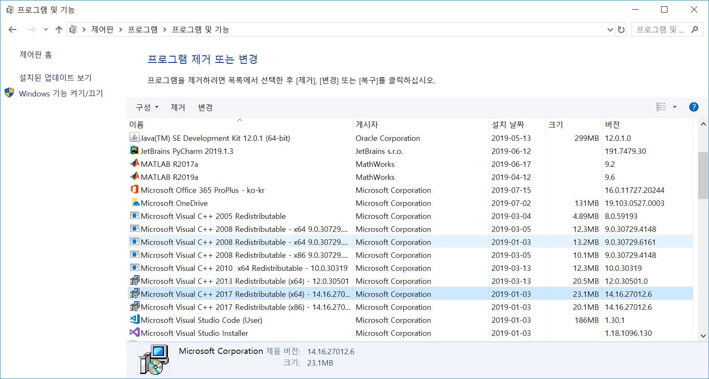
Task: Open the view options dropdown arrow
Action: tap(675, 107)
